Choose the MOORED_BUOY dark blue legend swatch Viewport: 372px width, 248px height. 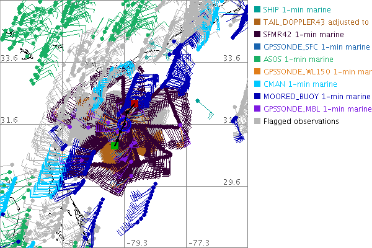click(x=257, y=96)
